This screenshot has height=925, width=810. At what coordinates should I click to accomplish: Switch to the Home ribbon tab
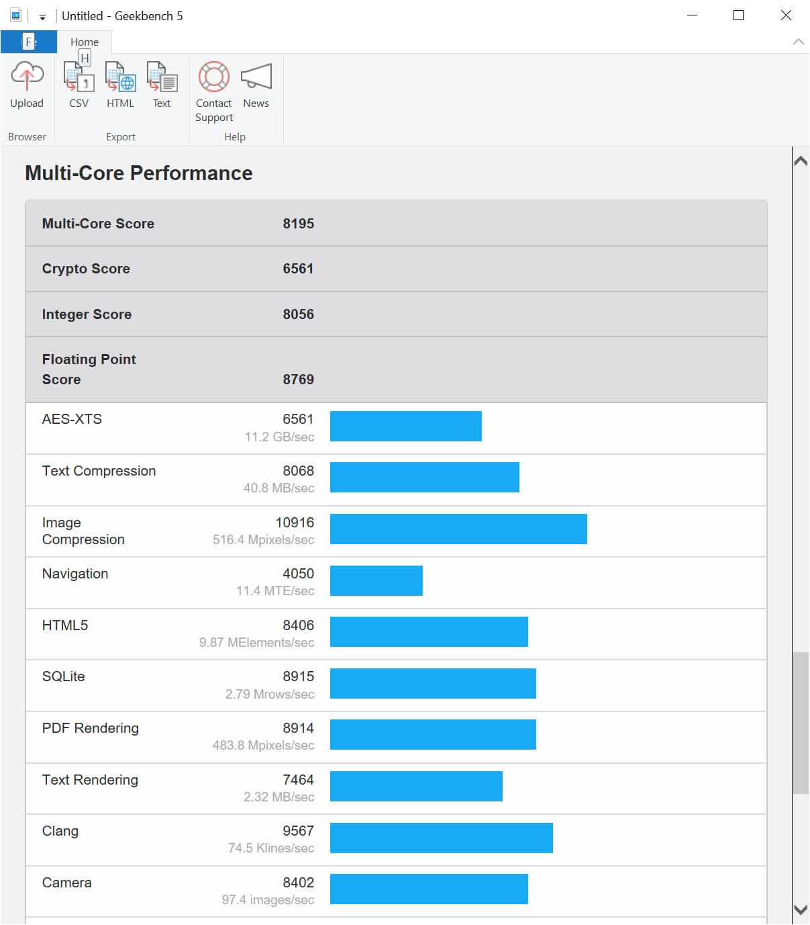point(85,42)
